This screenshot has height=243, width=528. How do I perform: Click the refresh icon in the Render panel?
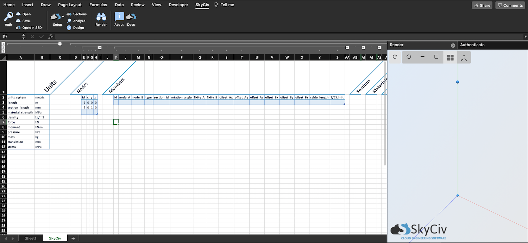394,57
